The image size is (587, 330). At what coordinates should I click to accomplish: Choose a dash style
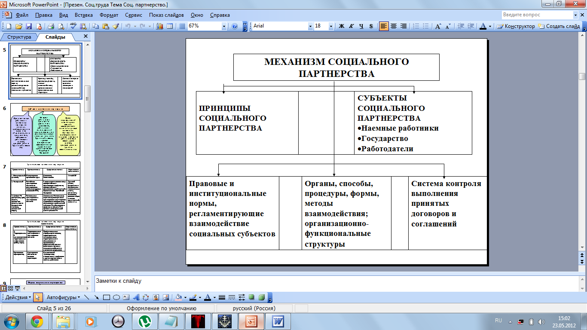pos(232,297)
